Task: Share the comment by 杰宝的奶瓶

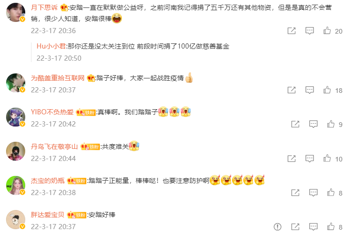Action: (x=295, y=193)
